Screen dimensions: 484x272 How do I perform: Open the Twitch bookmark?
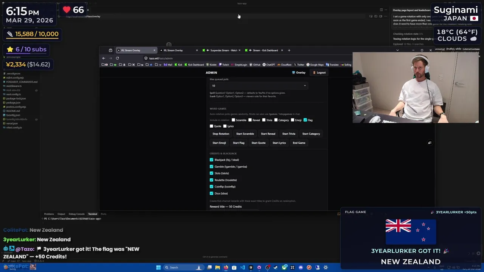pos(223,65)
